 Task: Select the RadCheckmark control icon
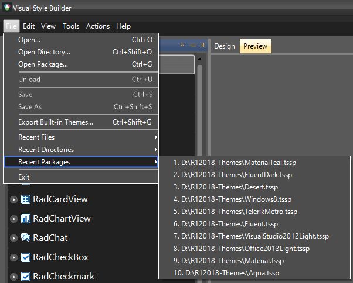coord(26,277)
